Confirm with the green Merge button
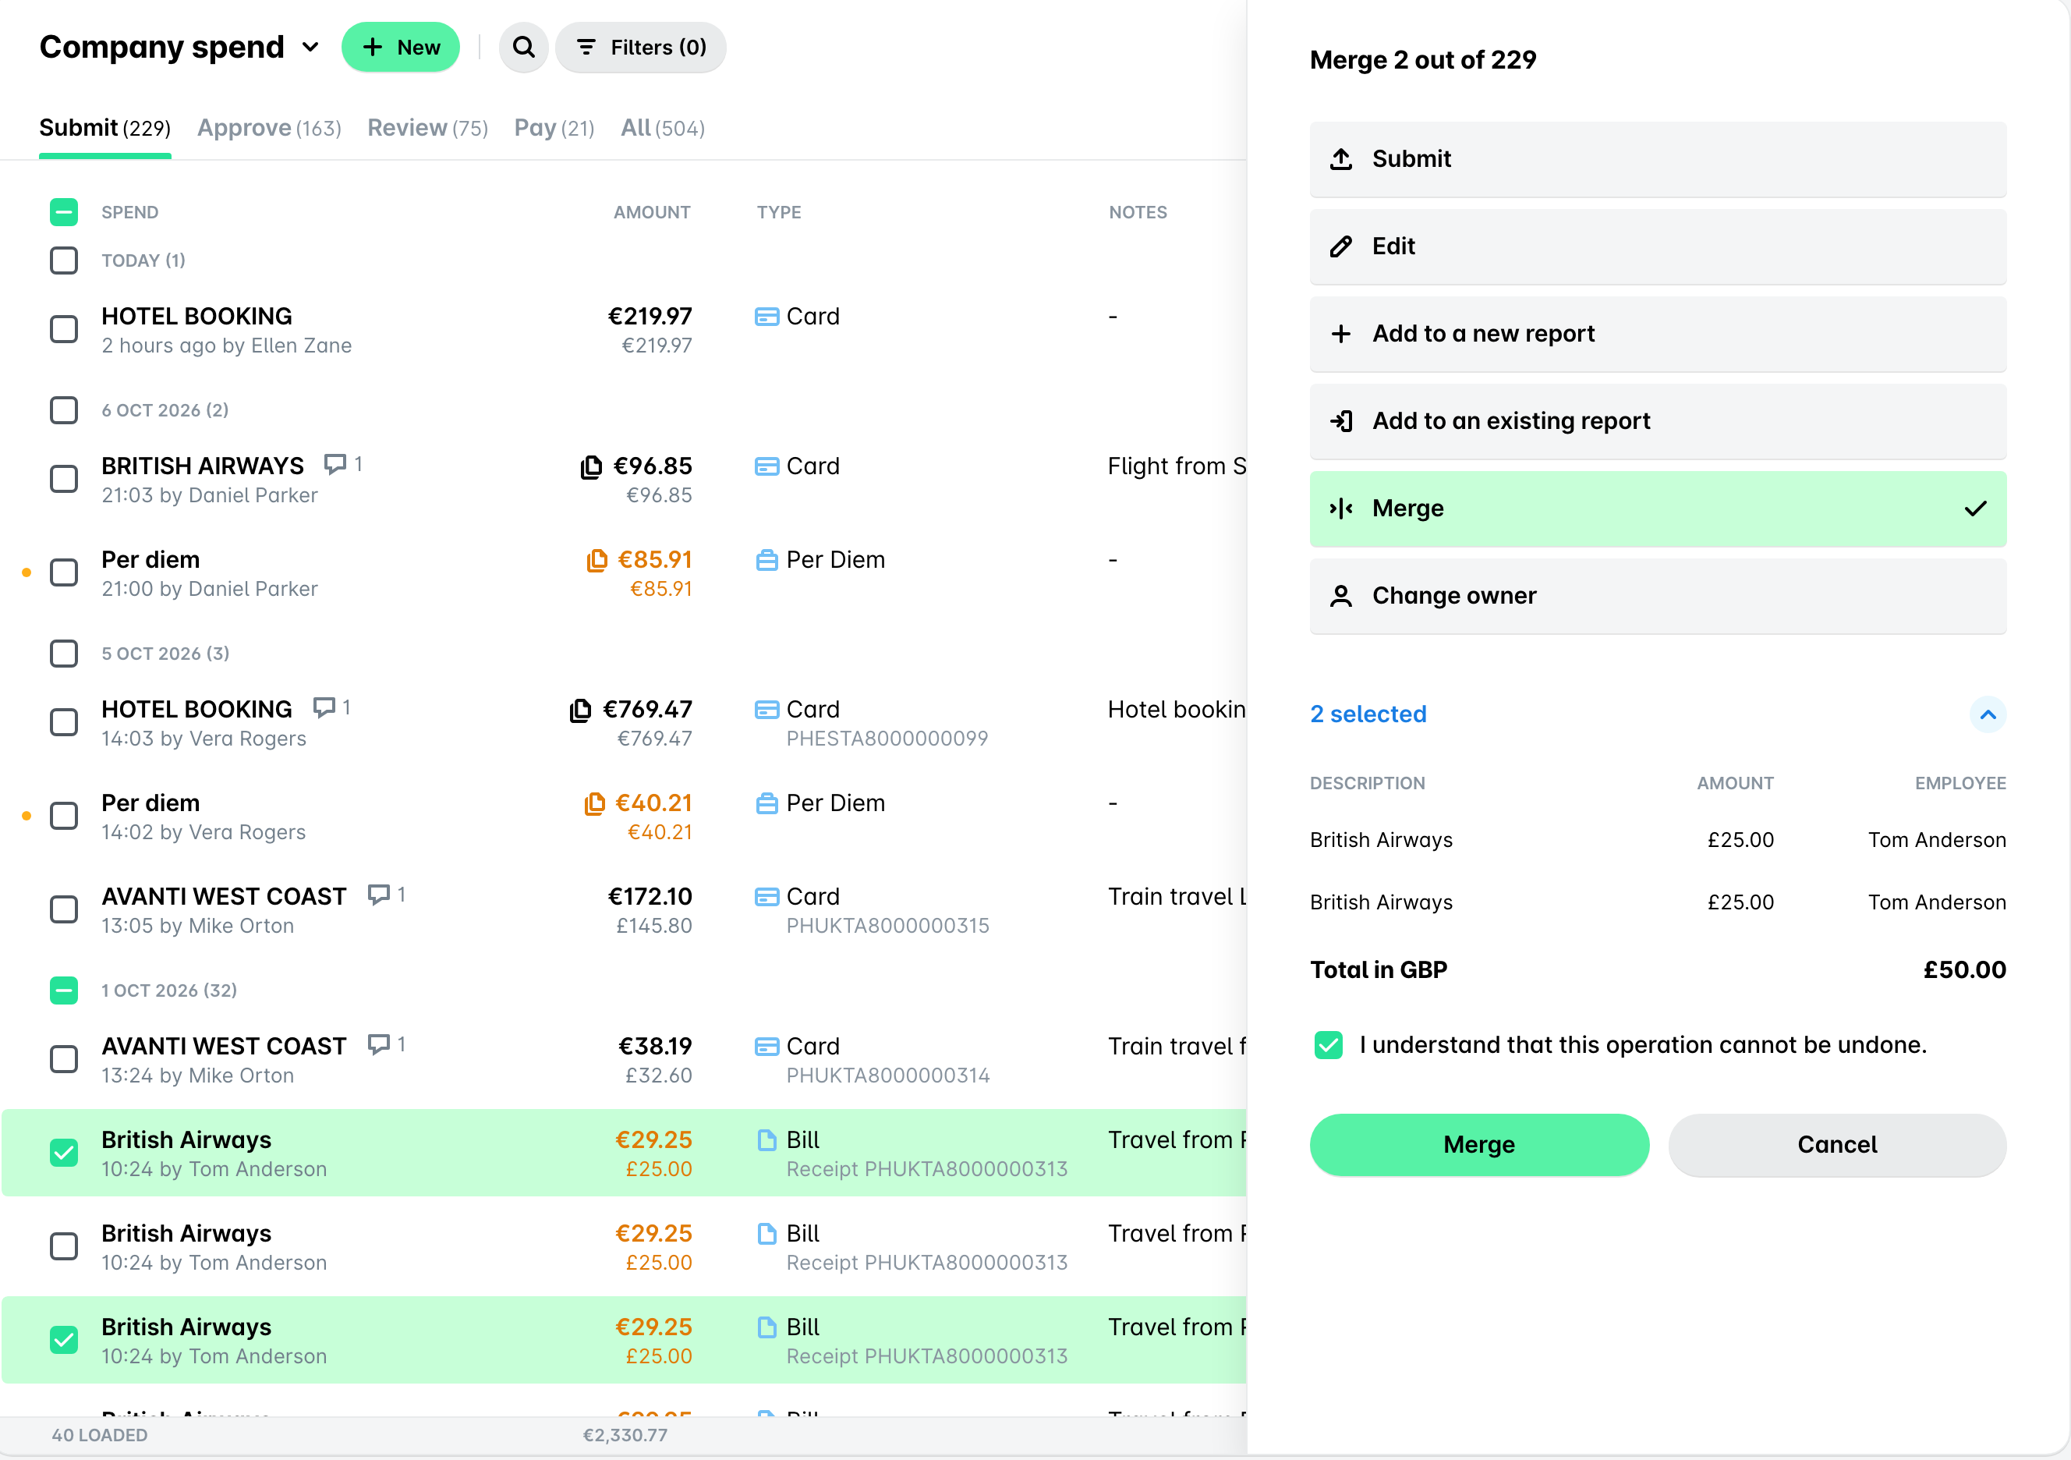 pyautogui.click(x=1479, y=1145)
